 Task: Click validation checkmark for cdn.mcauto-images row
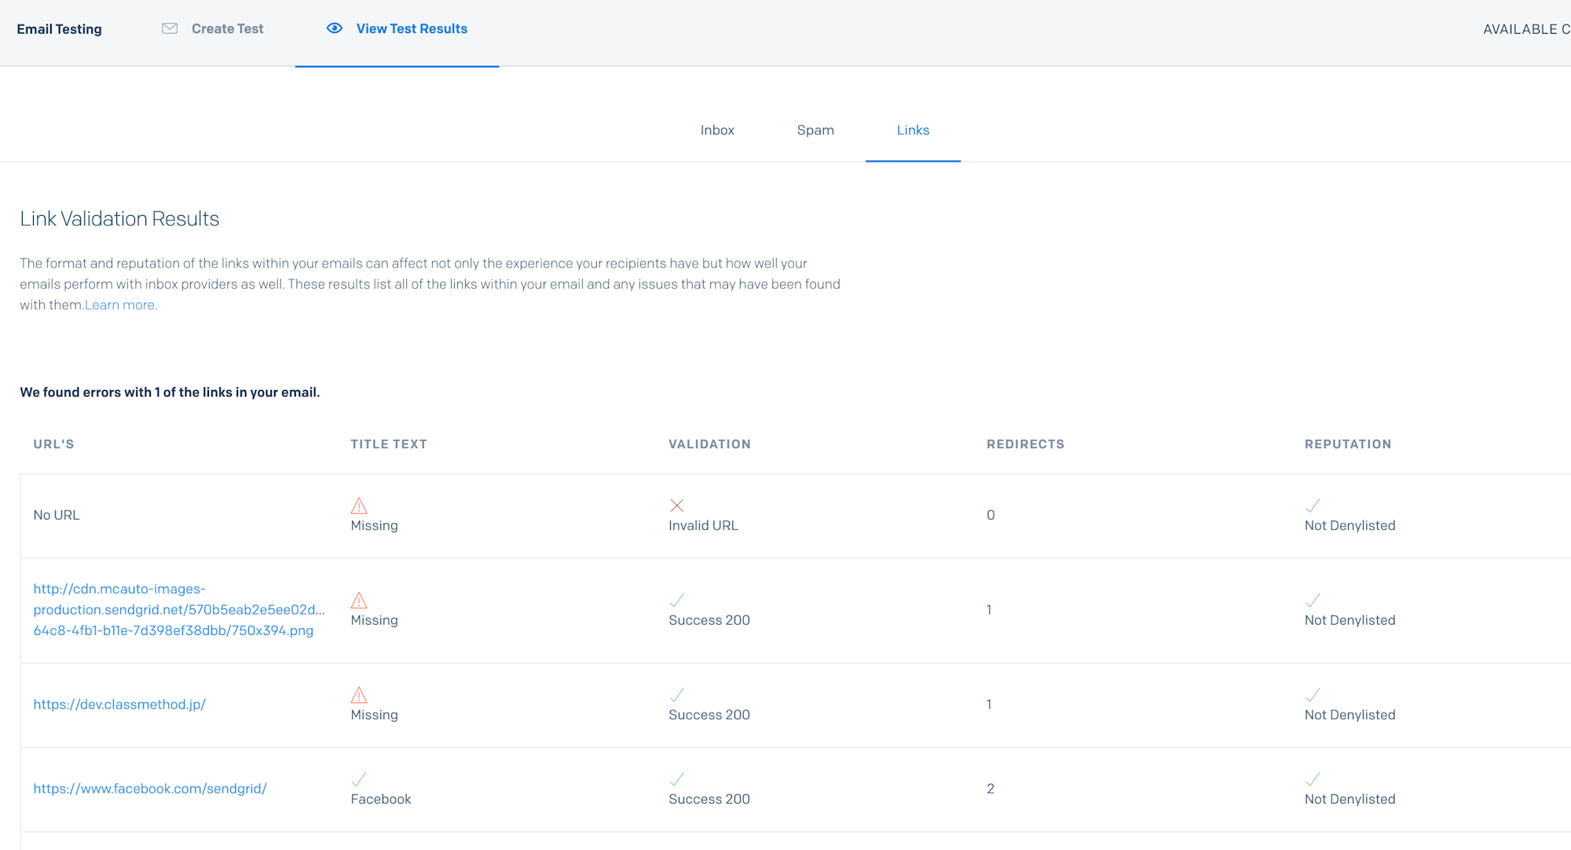coord(676,600)
